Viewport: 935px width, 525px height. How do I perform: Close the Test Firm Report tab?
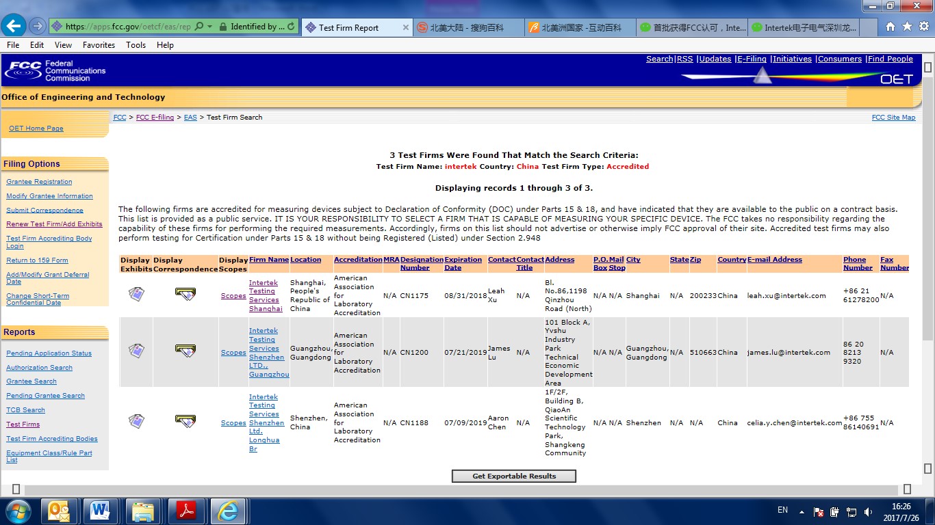(405, 27)
